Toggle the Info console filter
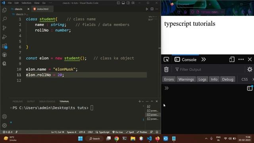Screen dimensions: 254x143 [x=214, y=79]
